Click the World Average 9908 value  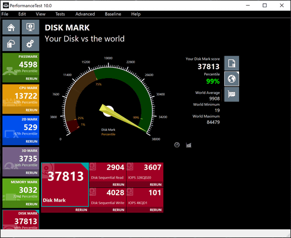click(214, 98)
